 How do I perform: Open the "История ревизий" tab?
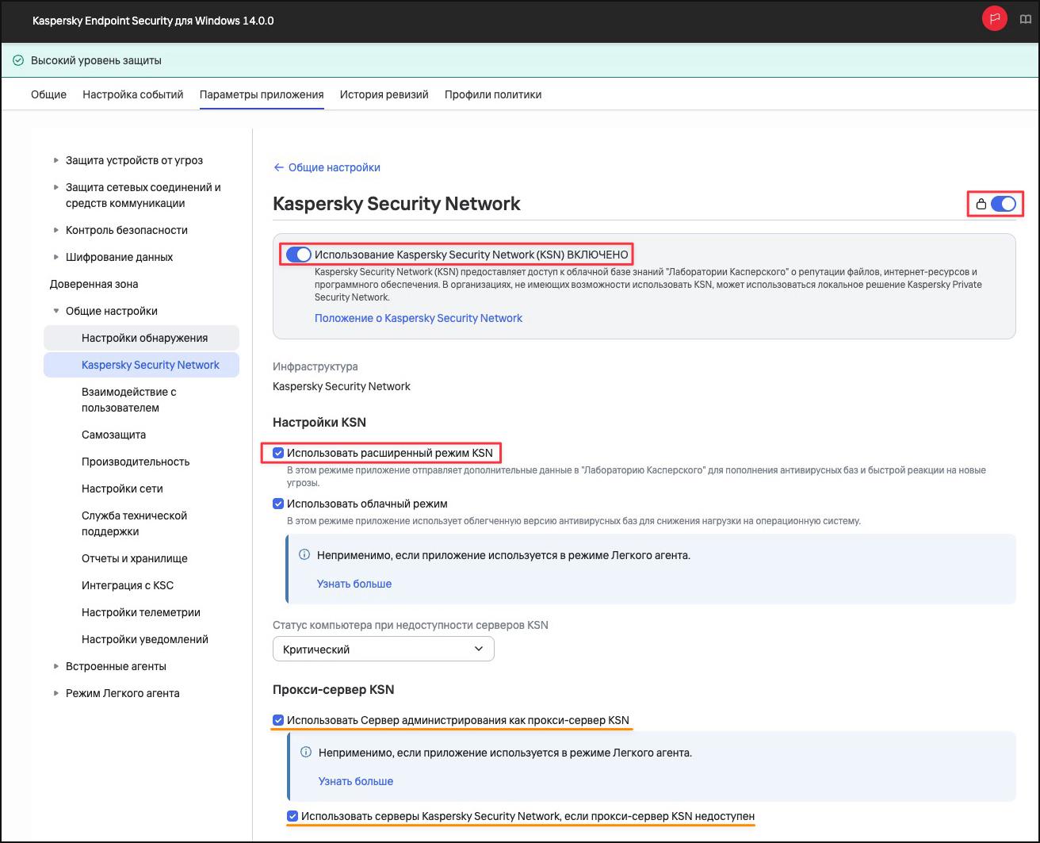tap(384, 94)
